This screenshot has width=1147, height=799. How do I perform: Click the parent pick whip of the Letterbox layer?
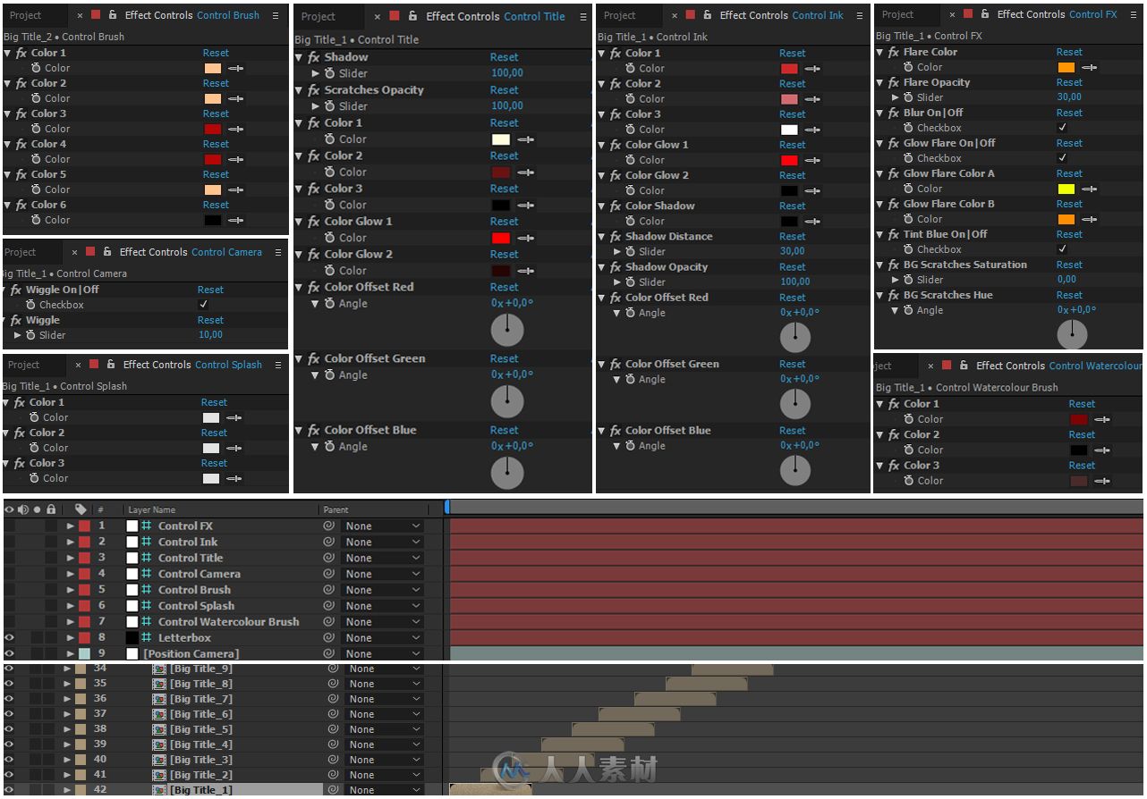tap(329, 638)
